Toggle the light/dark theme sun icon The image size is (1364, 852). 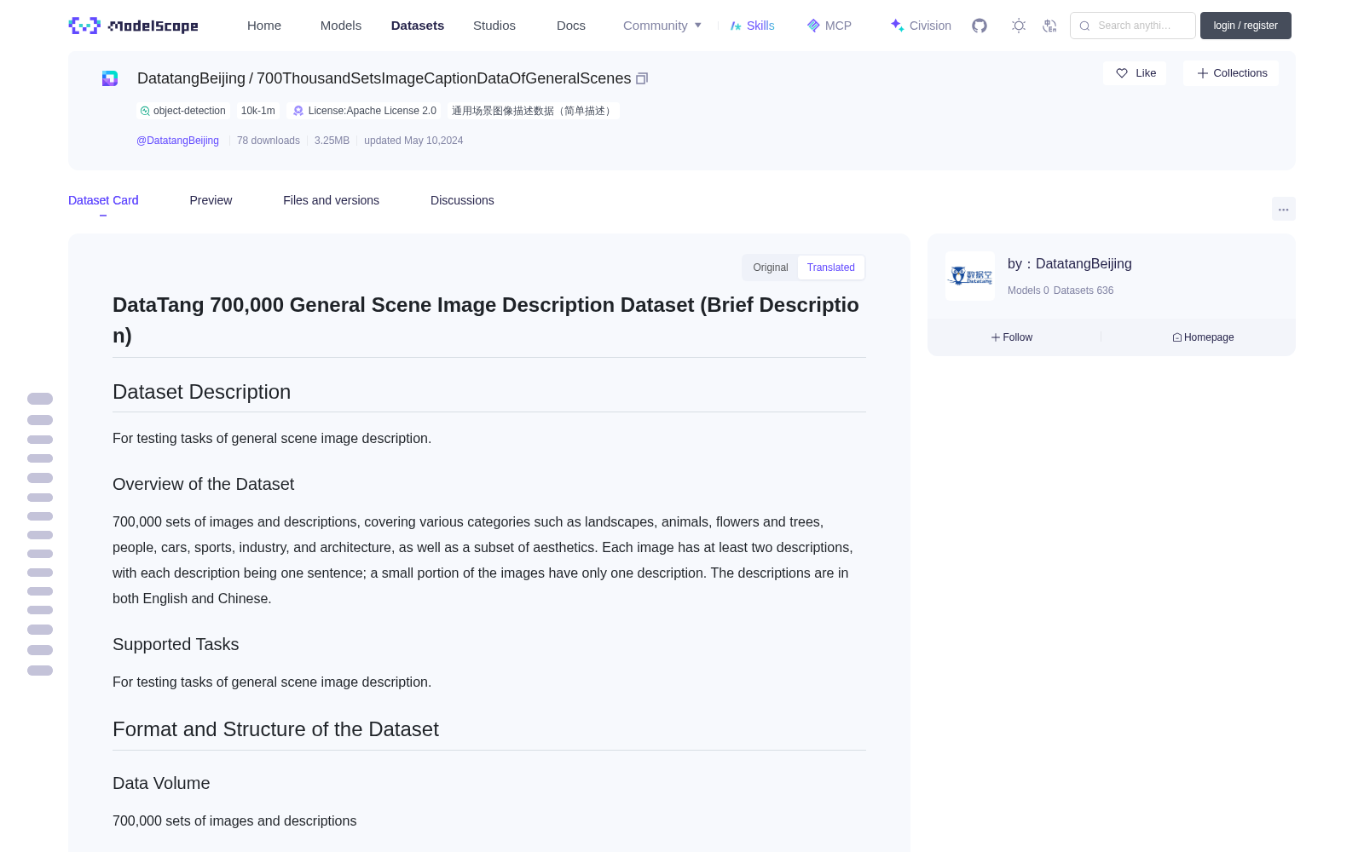[1019, 26]
